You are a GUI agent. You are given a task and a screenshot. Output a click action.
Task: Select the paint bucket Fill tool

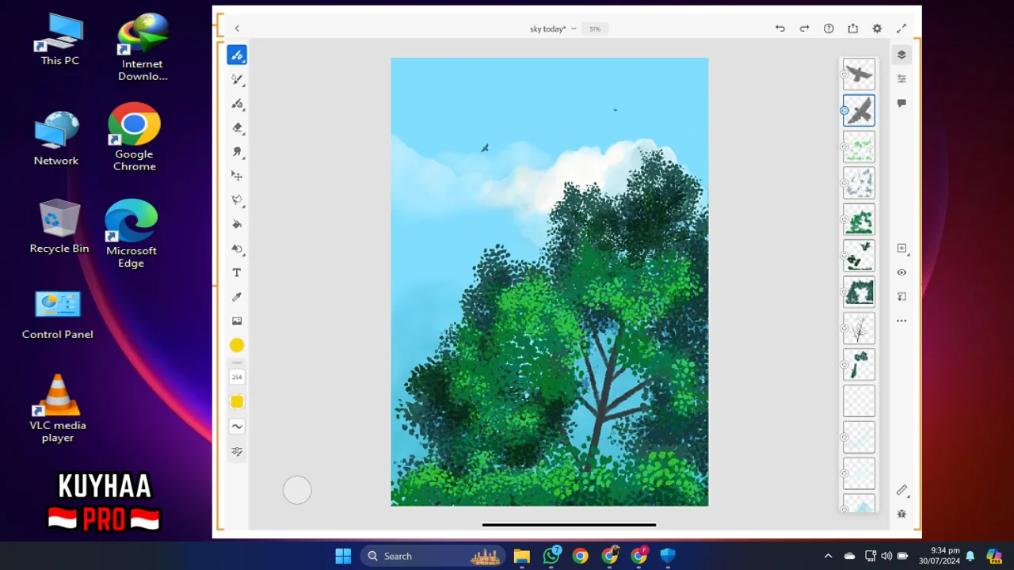[237, 224]
